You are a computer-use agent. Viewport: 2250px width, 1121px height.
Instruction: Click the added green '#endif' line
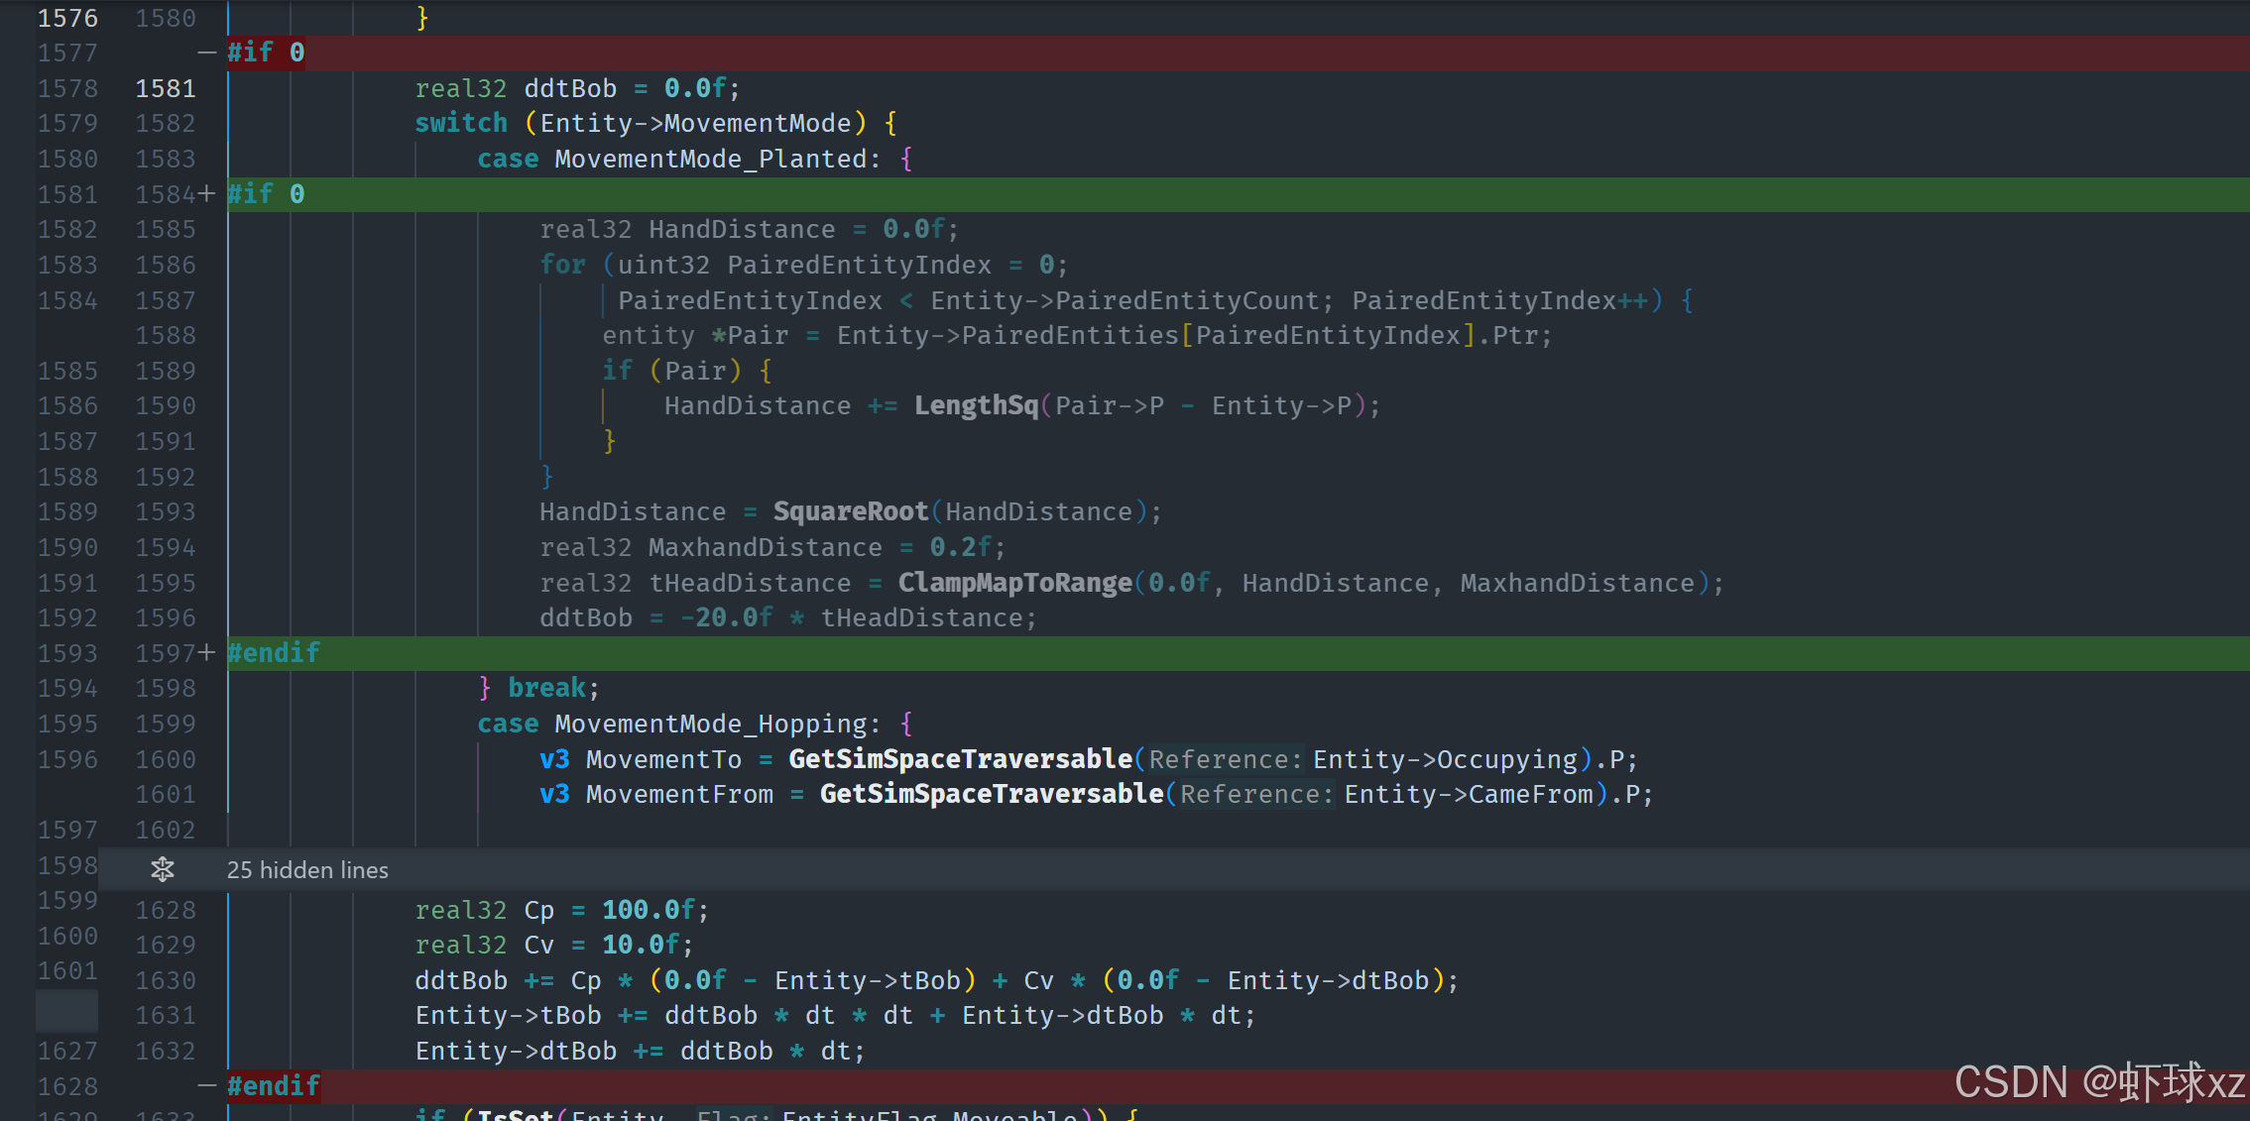pyautogui.click(x=274, y=653)
